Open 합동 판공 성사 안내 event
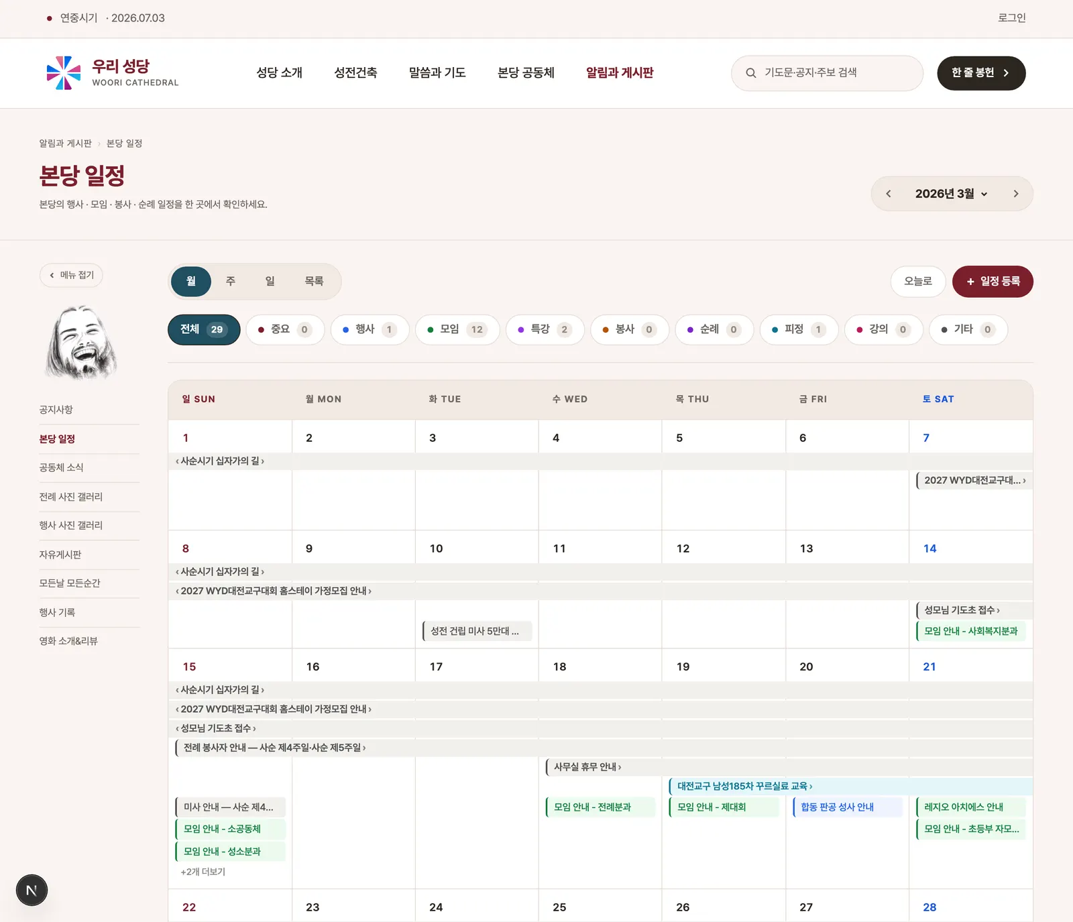 848,807
